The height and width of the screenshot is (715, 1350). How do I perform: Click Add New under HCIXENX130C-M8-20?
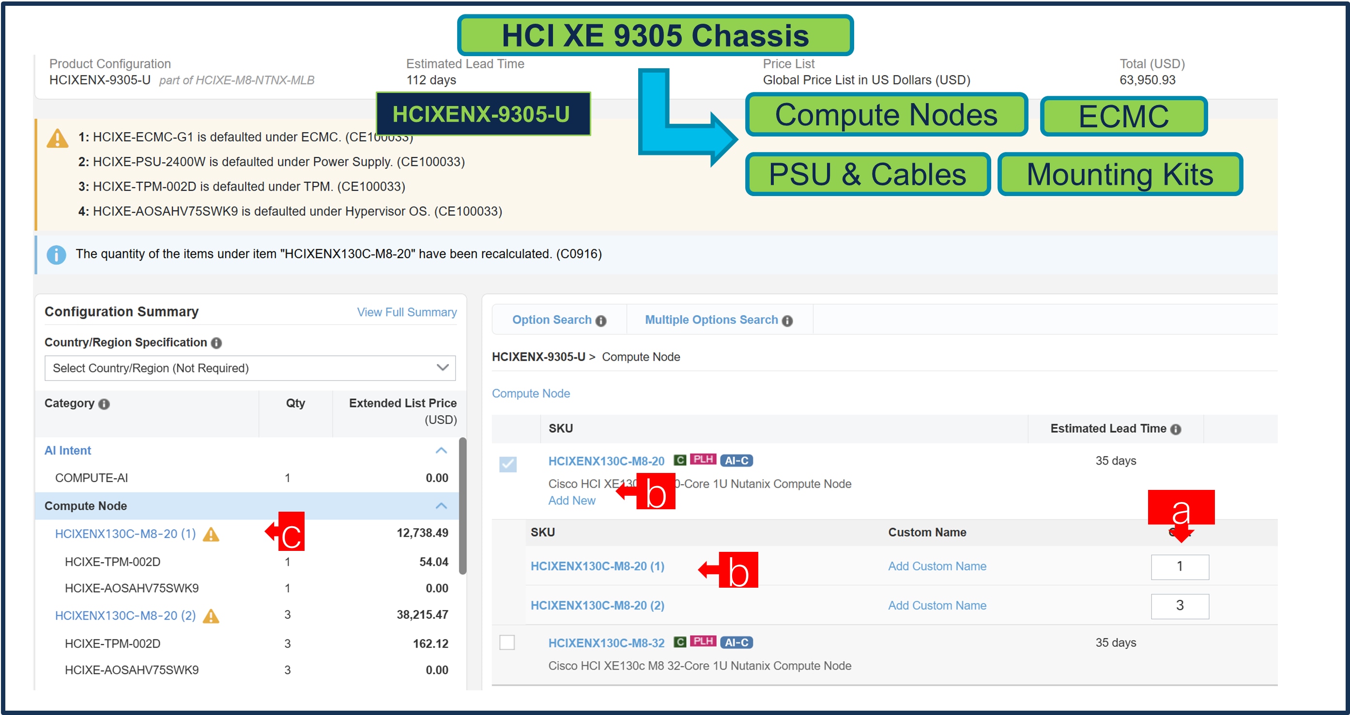pyautogui.click(x=571, y=501)
